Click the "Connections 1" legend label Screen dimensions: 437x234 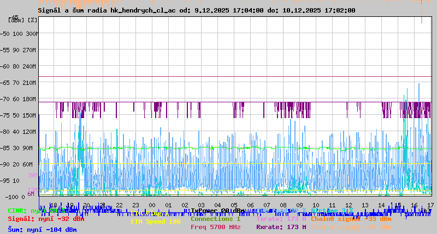point(215,218)
